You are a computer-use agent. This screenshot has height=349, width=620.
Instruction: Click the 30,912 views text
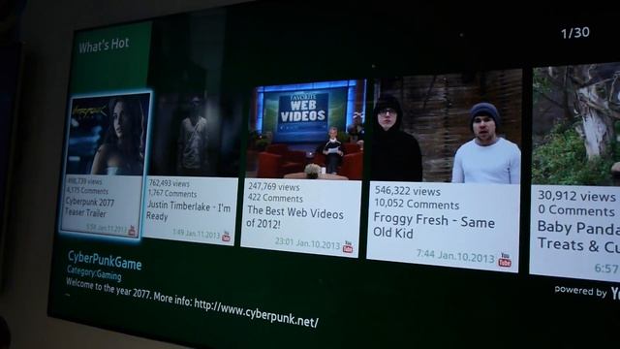(x=576, y=196)
